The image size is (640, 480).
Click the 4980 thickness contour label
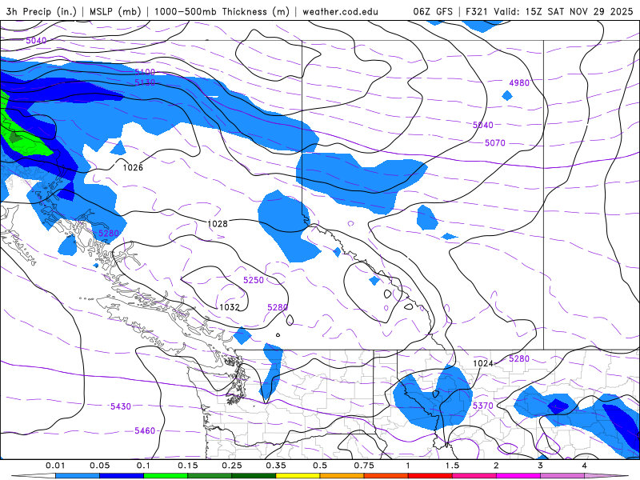click(519, 83)
